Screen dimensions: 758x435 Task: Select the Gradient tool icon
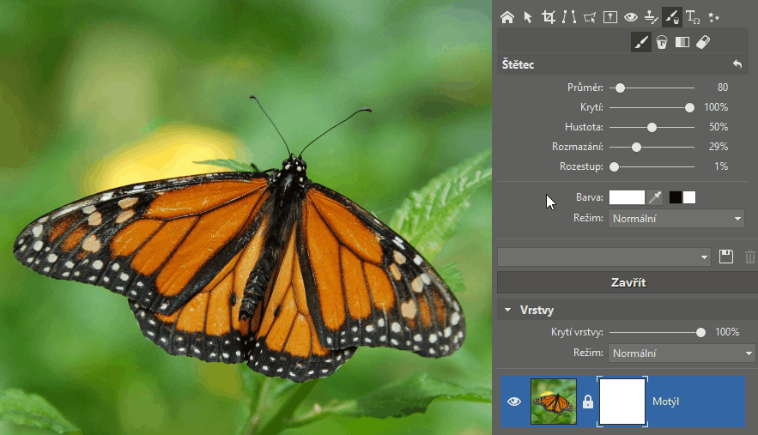[682, 42]
